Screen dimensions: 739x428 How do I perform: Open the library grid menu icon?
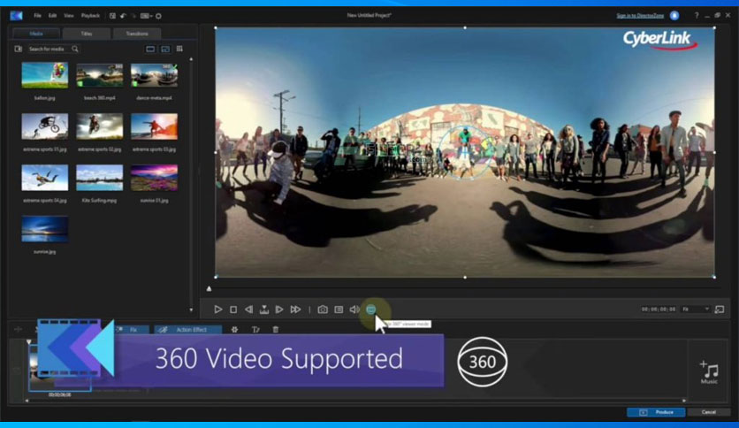tap(179, 49)
